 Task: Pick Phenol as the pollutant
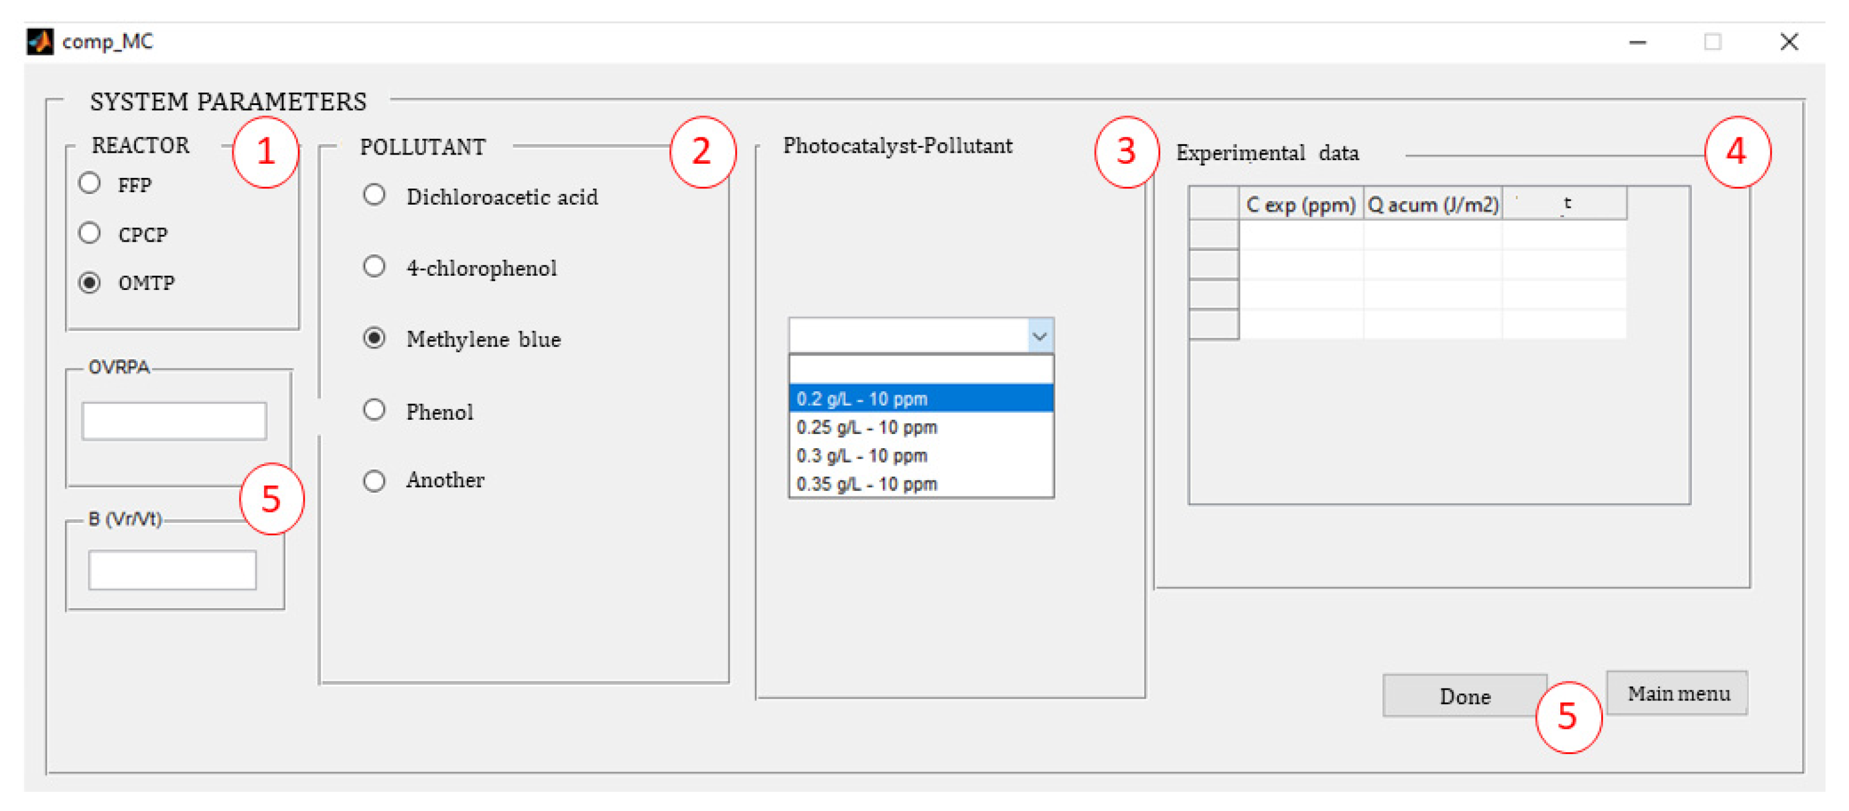point(374,410)
